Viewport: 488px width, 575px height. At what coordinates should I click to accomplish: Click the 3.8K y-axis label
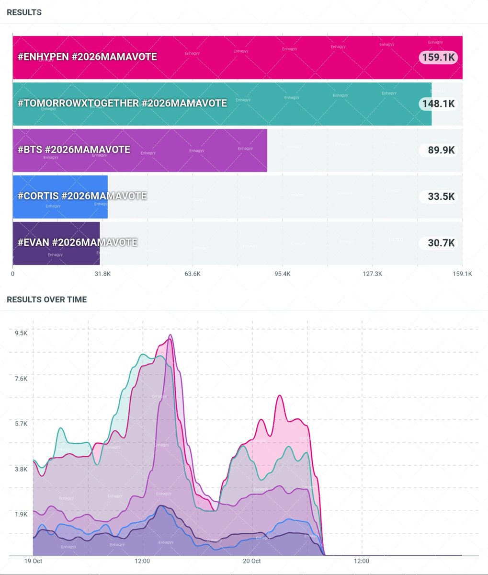[x=21, y=469]
